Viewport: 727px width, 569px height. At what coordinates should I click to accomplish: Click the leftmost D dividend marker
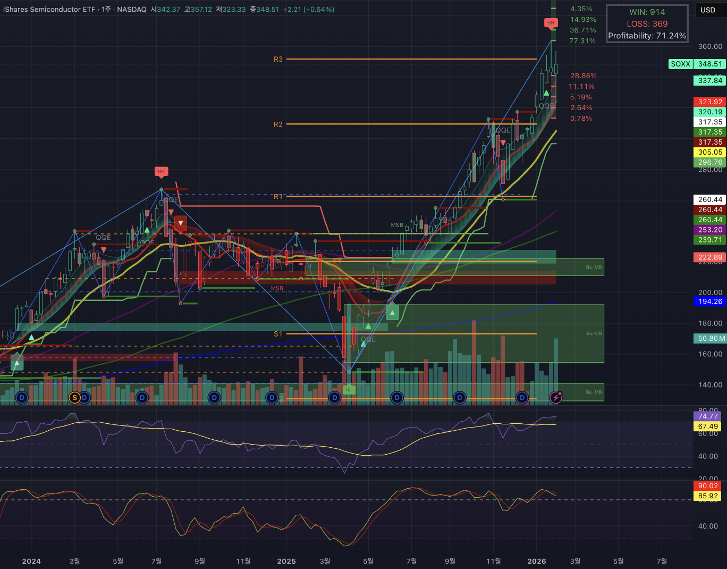22,397
